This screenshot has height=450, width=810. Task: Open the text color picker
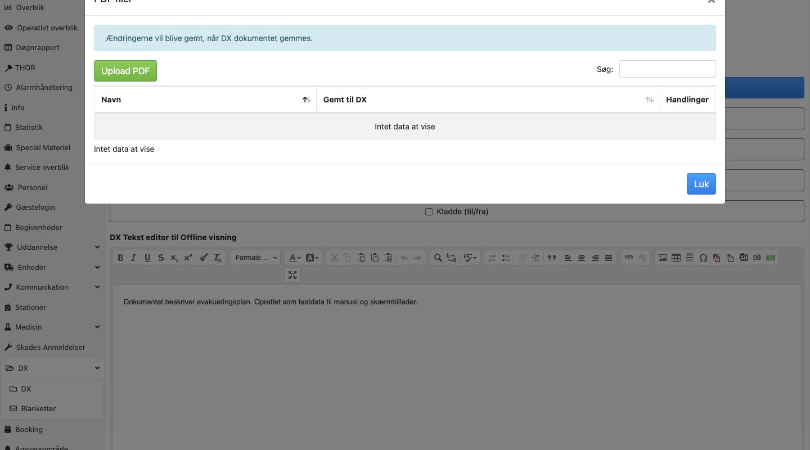coord(295,258)
